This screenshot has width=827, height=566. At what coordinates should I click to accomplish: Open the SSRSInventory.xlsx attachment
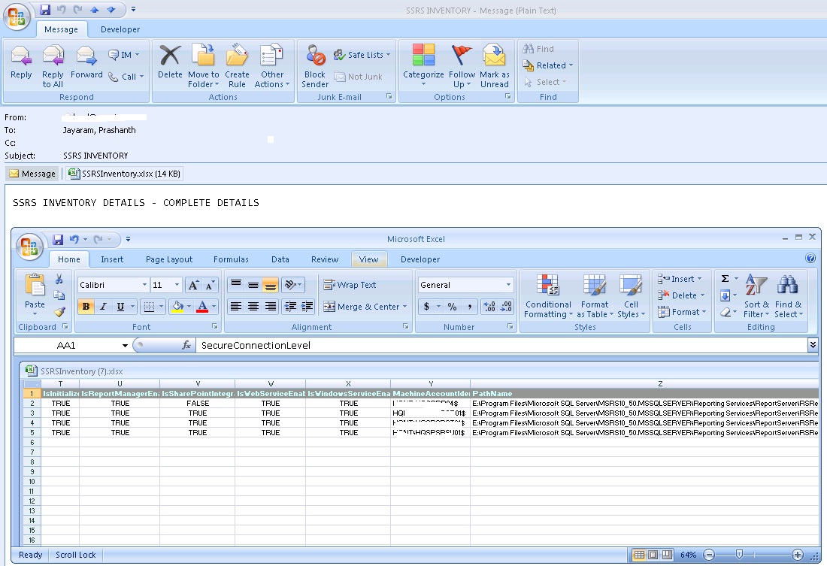(125, 174)
